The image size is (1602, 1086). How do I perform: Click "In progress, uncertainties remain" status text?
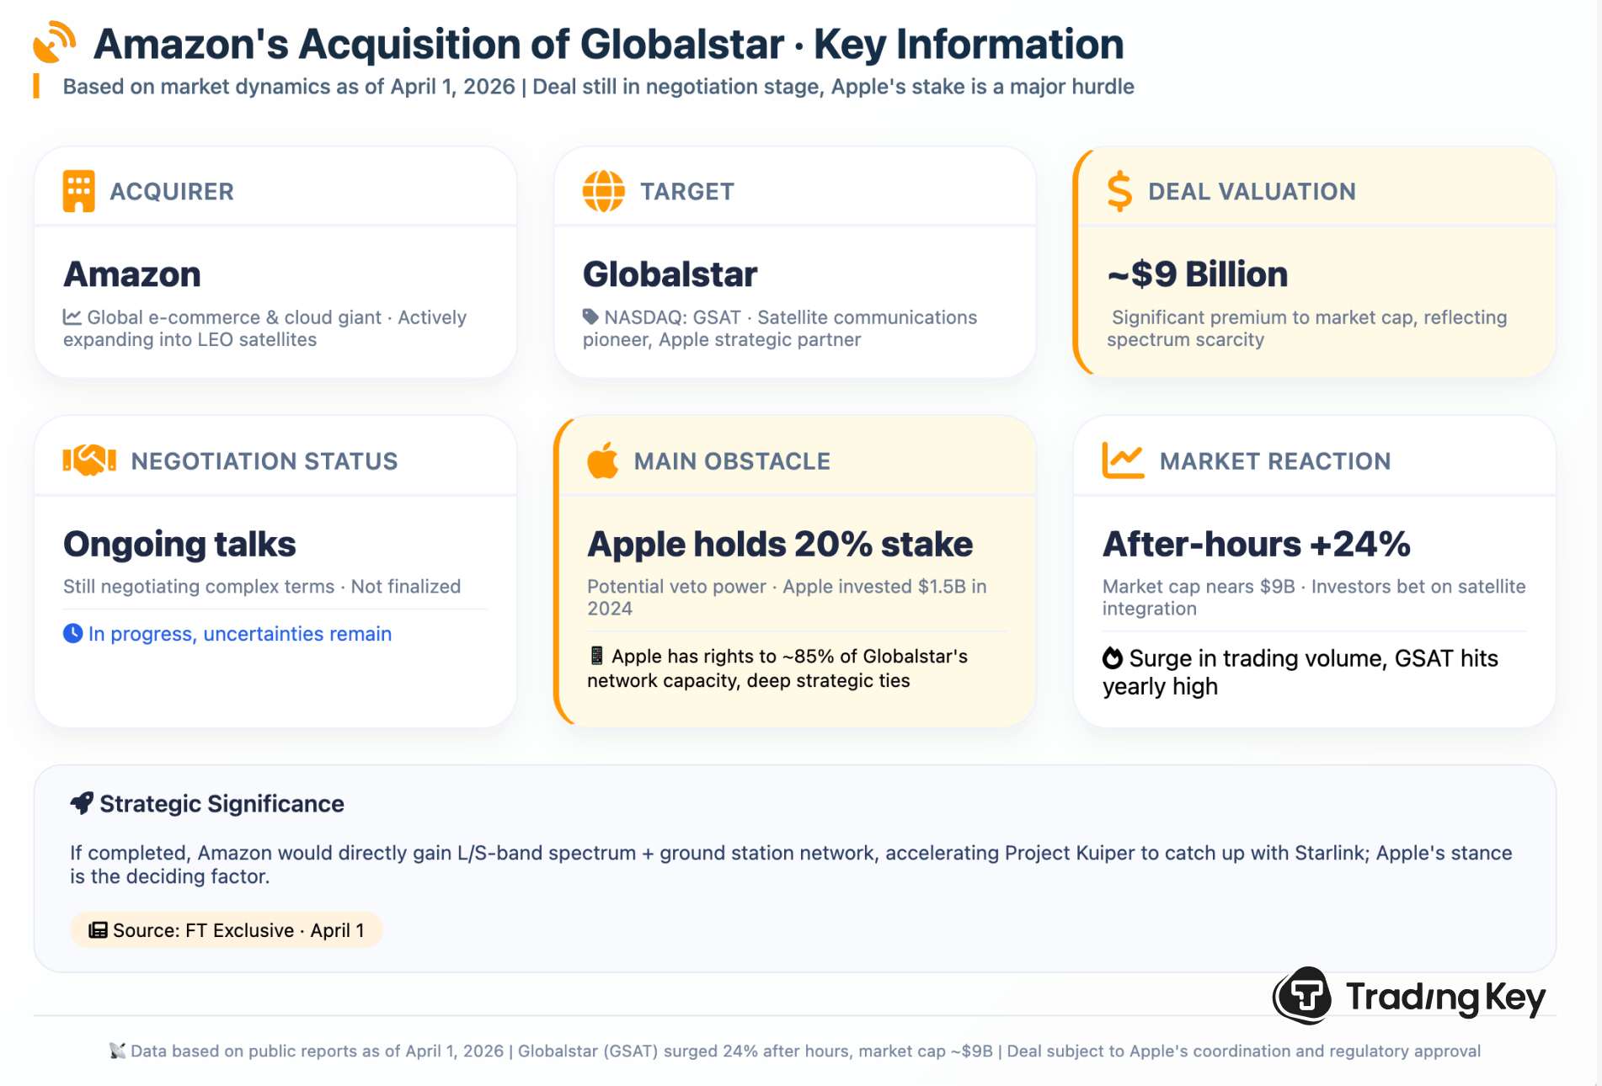click(x=240, y=634)
